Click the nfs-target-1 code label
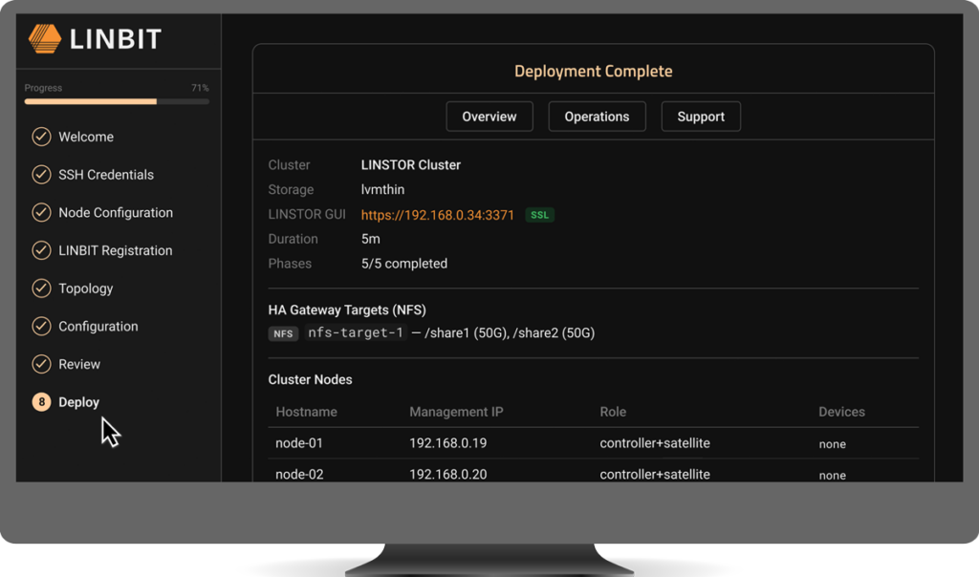The width and height of the screenshot is (979, 577). click(356, 333)
